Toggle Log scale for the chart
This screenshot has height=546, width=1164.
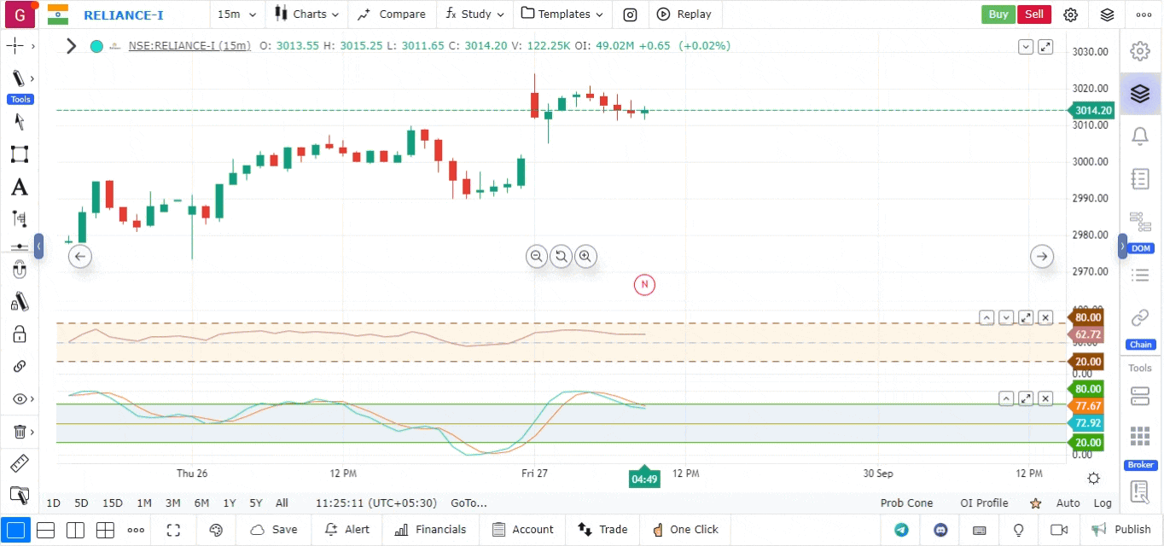[1103, 503]
